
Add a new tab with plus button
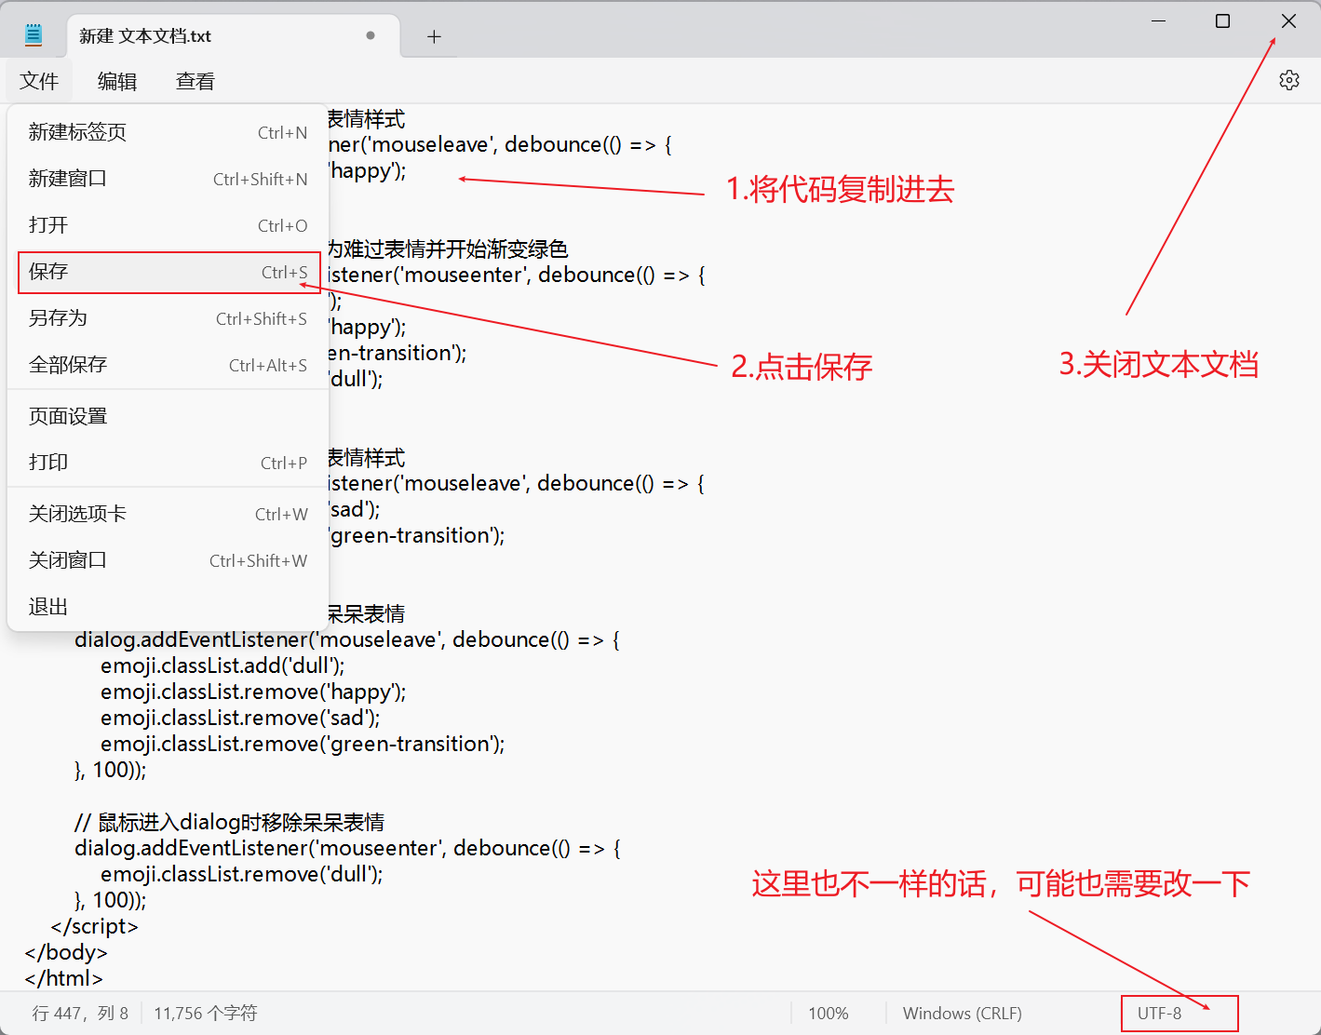(x=434, y=36)
